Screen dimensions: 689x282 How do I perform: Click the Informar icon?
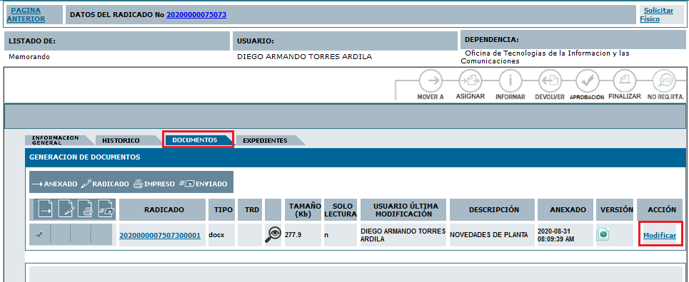(x=510, y=80)
